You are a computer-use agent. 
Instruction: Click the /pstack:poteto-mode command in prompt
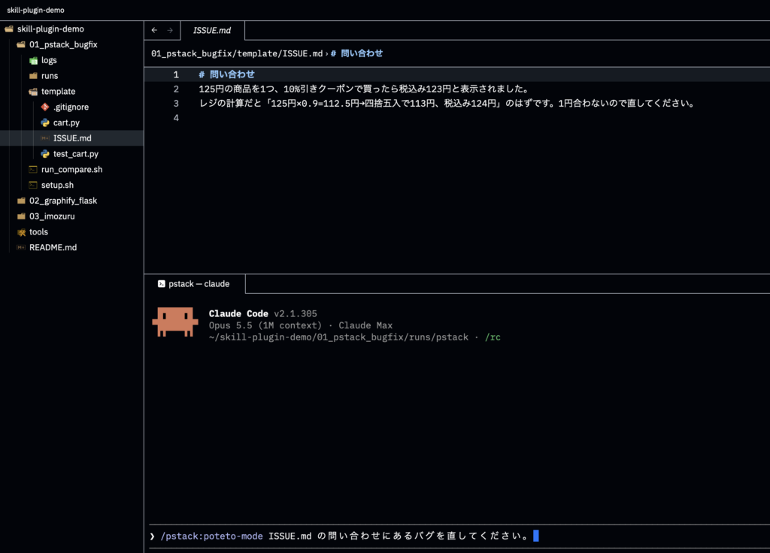tap(211, 536)
